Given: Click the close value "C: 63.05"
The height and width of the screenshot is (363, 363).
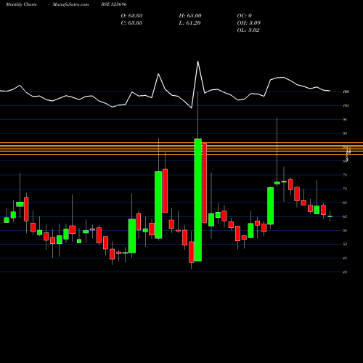Looking at the screenshot, I should 131,23.
